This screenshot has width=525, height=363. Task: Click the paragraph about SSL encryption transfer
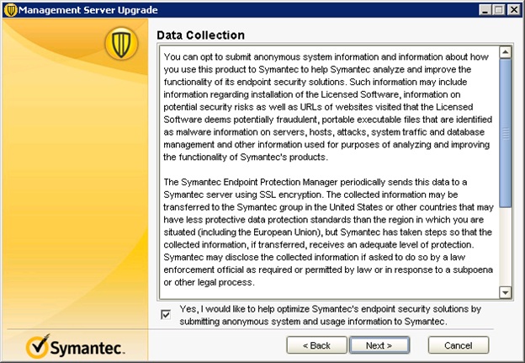point(328,232)
